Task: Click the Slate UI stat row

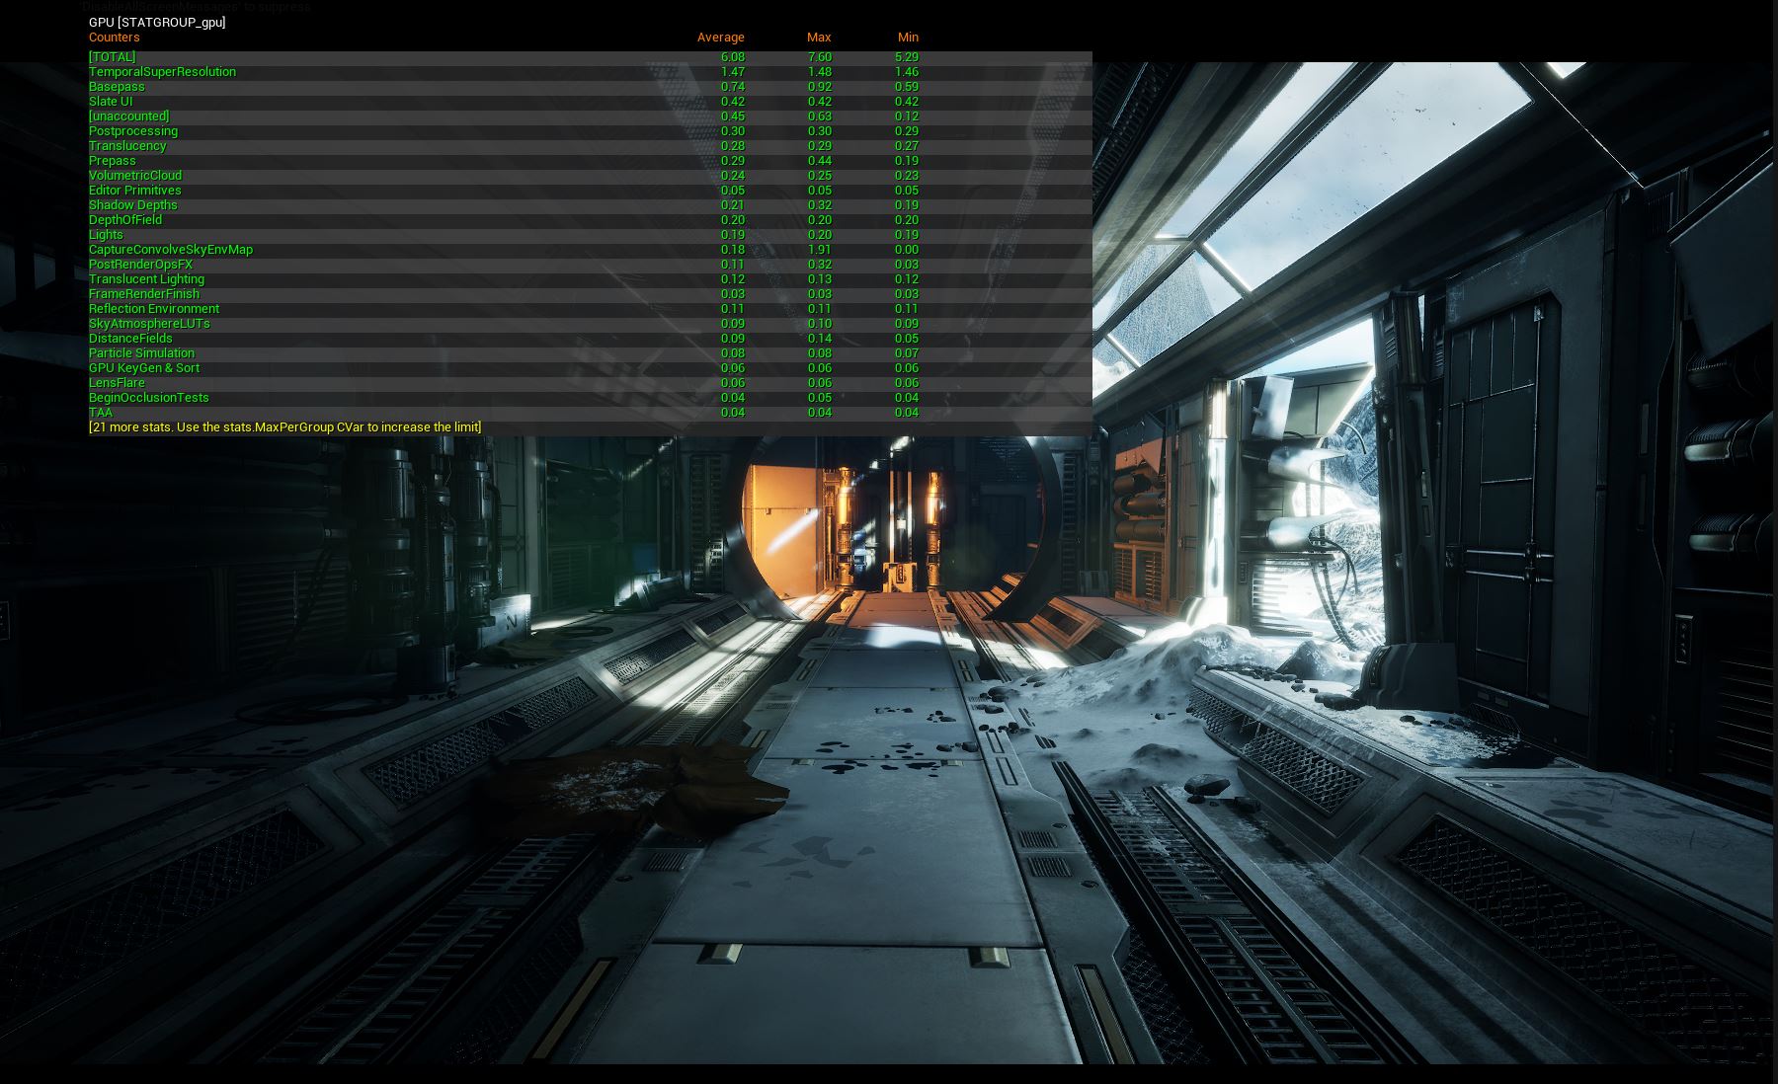Action: [x=112, y=102]
